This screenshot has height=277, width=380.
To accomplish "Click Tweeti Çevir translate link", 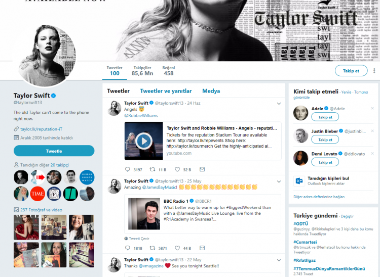I will coord(139,239).
